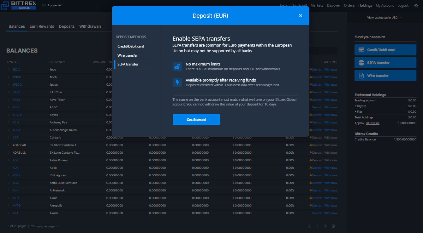This screenshot has height=233, width=423.
Task: Click the unlock icon beside No maximum limits
Action: [177, 66]
